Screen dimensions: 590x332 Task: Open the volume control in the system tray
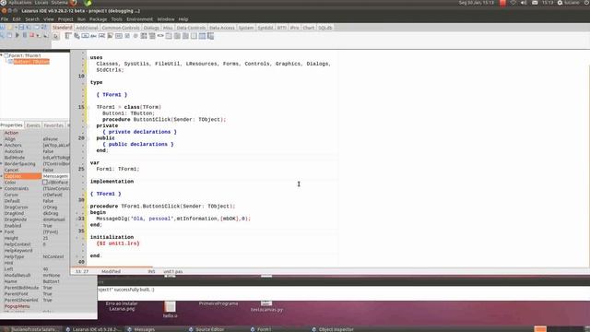click(524, 3)
